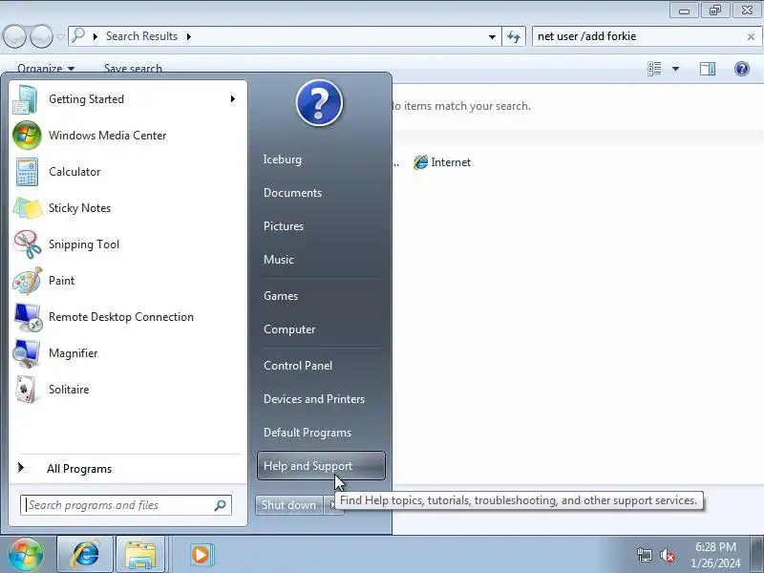Click the network tray icon
Viewport: 764px width, 573px height.
tap(644, 555)
